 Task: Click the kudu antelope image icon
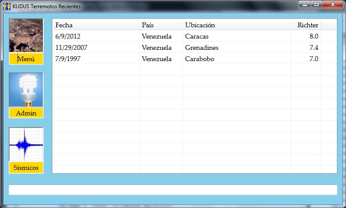(26, 35)
